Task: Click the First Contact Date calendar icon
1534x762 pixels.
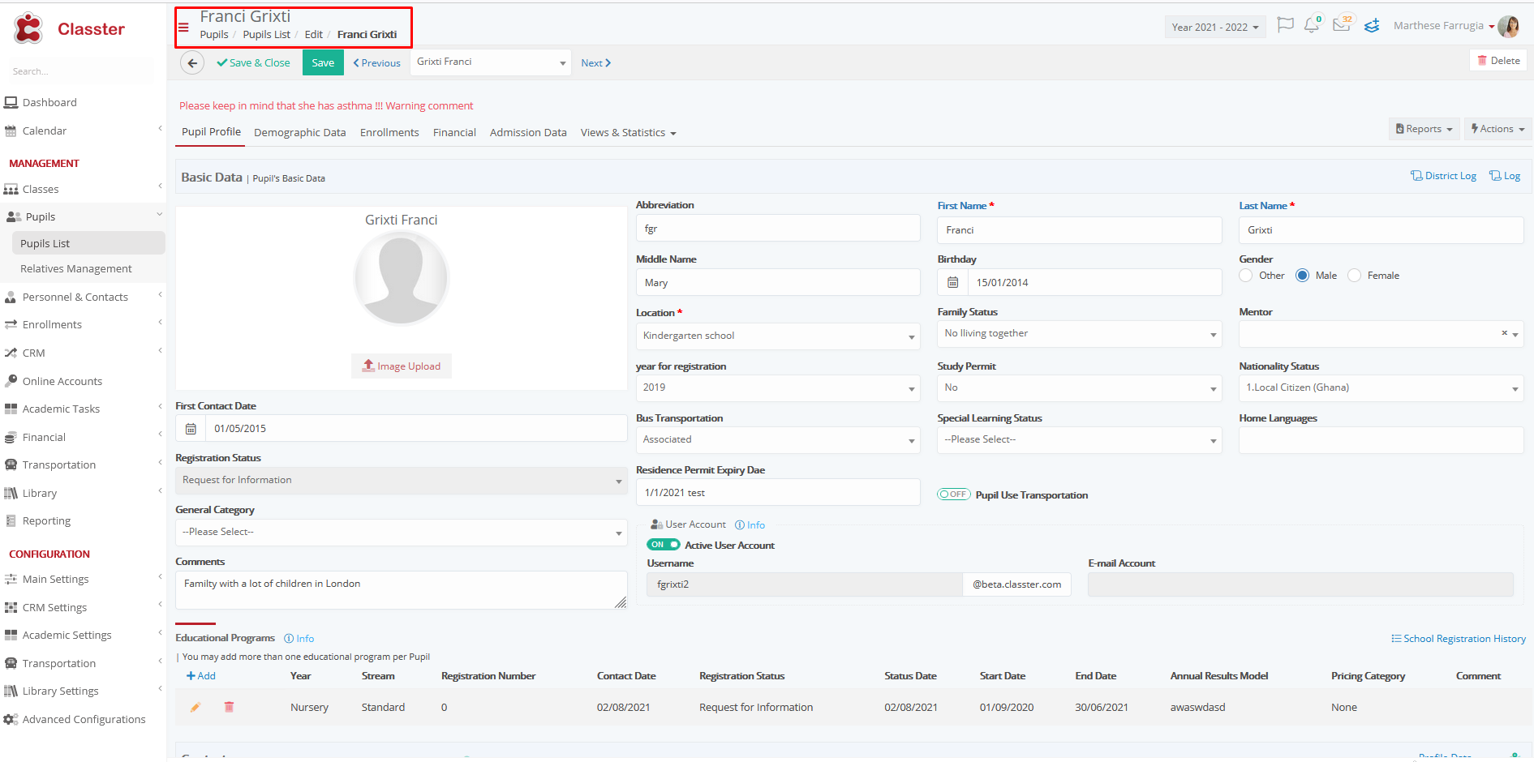Action: click(191, 428)
